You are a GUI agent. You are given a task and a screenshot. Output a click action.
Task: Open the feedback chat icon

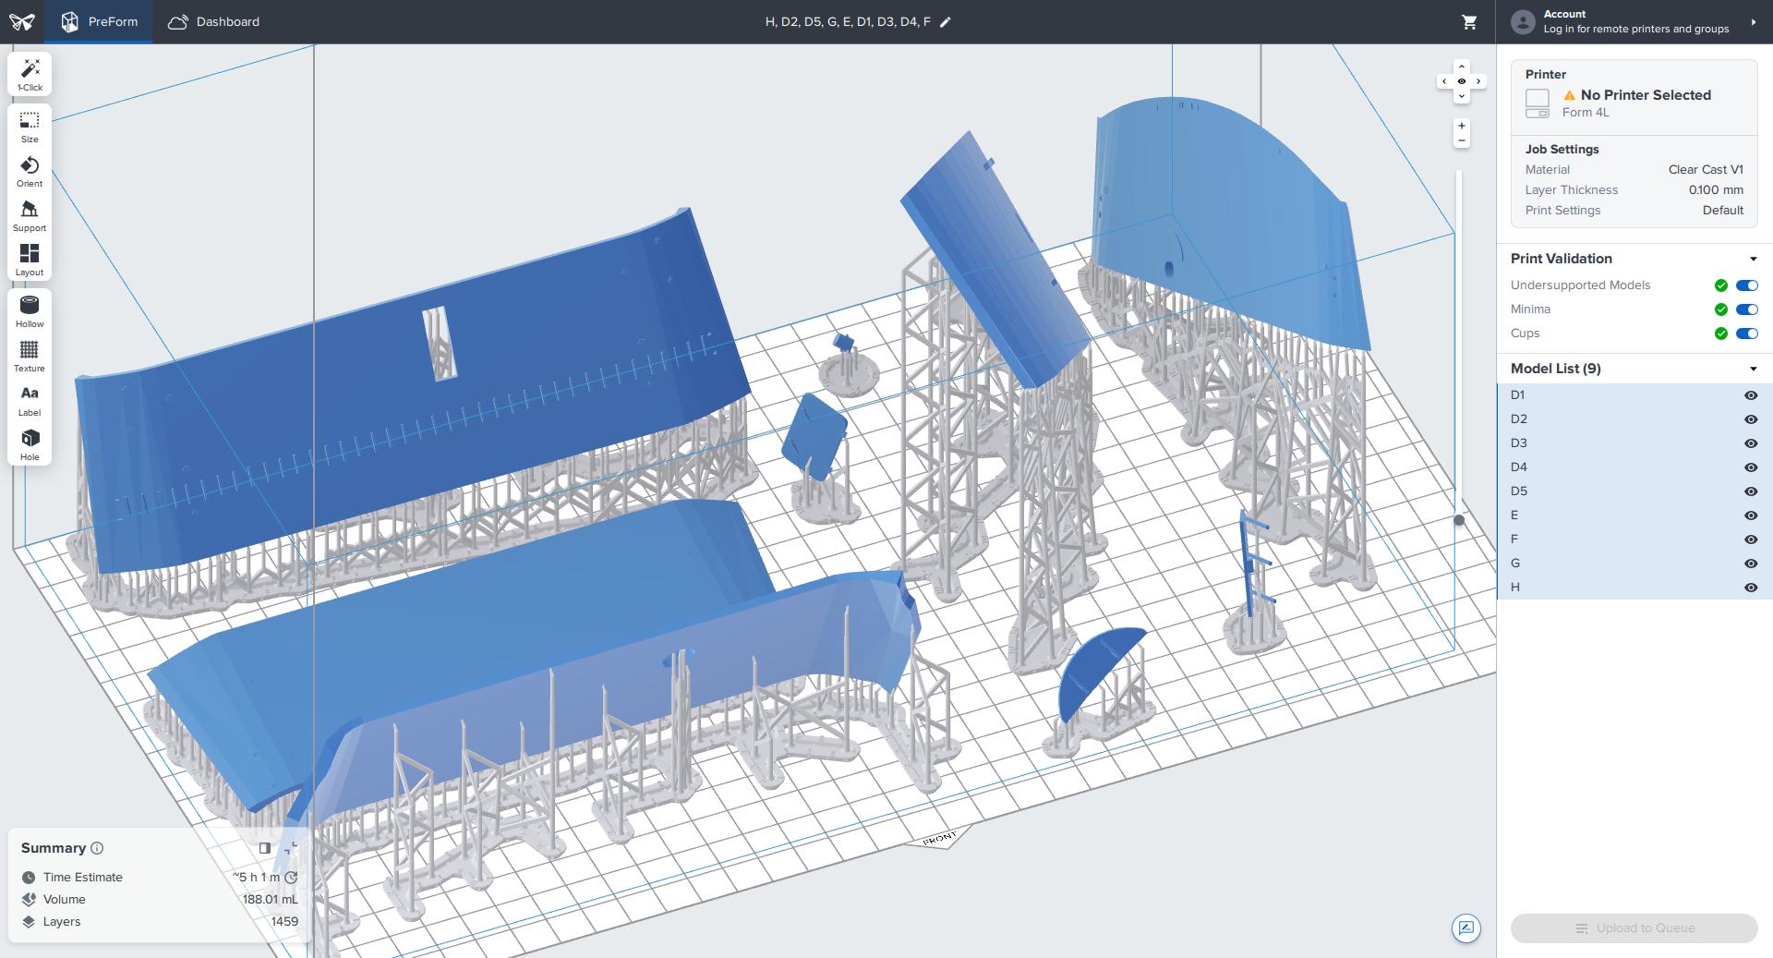point(1466,928)
